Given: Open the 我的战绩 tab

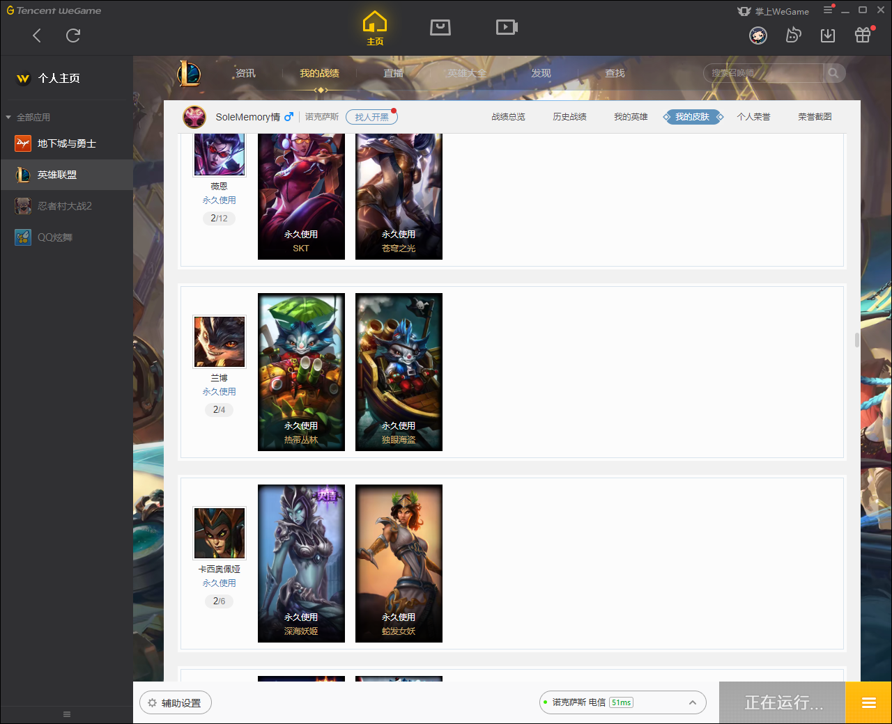Looking at the screenshot, I should [319, 73].
